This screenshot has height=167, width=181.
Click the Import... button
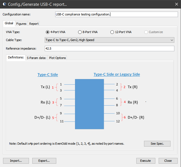point(16,161)
